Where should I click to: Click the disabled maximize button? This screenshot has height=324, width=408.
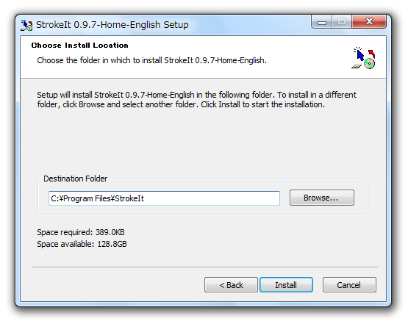(x=342, y=22)
